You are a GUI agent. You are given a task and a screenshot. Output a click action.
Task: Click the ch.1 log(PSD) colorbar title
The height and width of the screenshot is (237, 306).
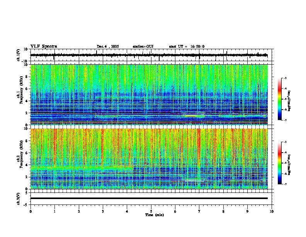[x=289, y=101]
